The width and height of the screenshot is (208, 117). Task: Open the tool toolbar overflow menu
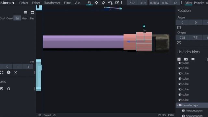point(121,3)
